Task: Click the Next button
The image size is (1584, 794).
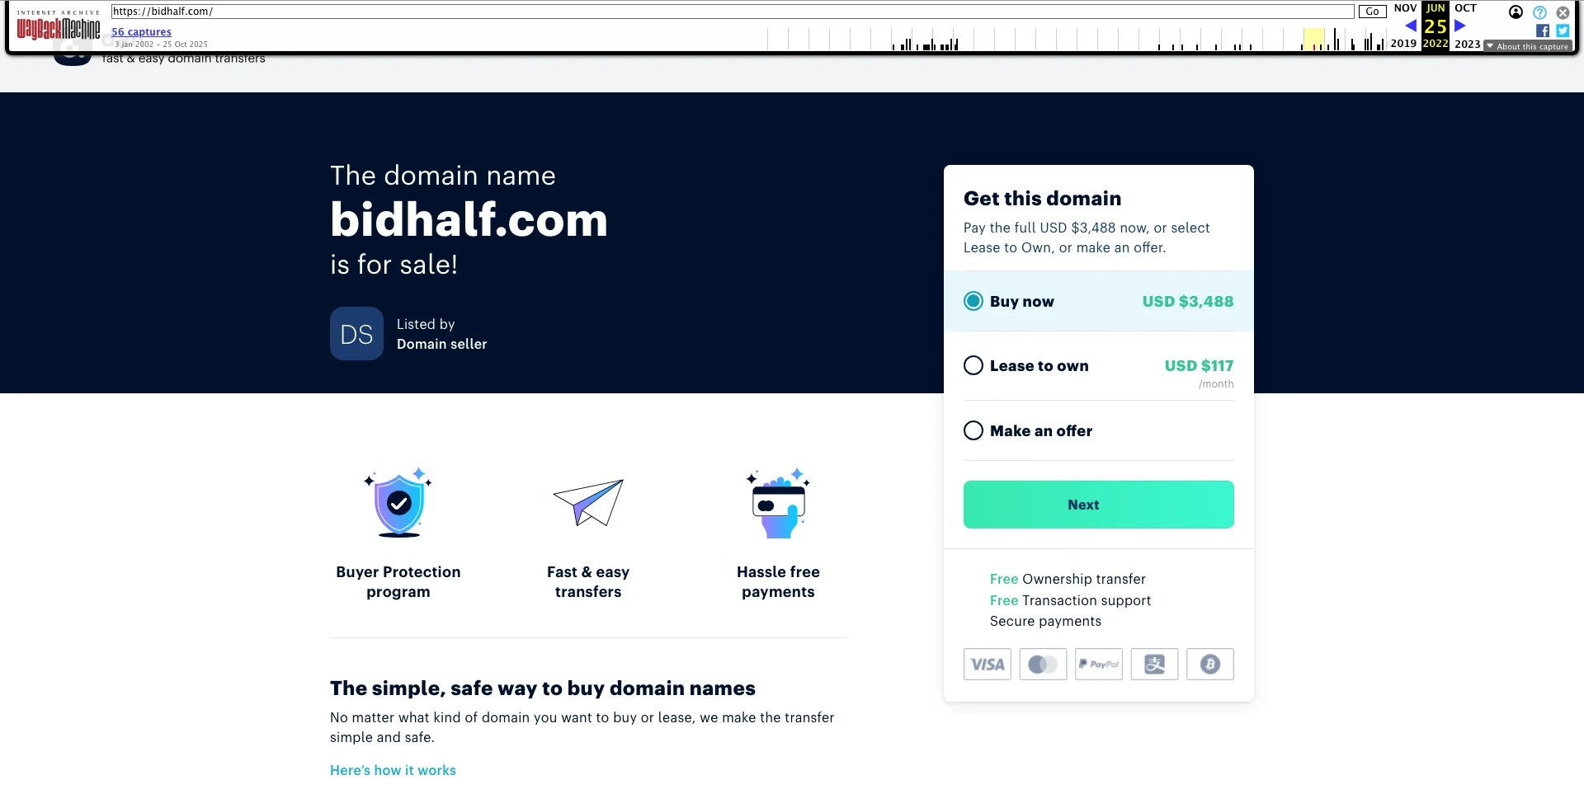Action: click(1099, 505)
